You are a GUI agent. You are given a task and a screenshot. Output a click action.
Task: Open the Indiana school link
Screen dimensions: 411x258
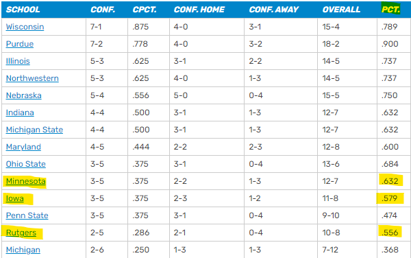20,113
